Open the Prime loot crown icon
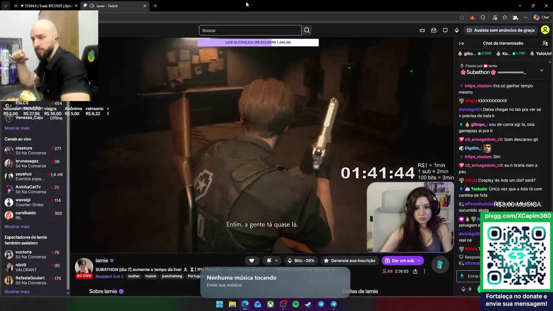Screen dimensions: 553x311 422,30
